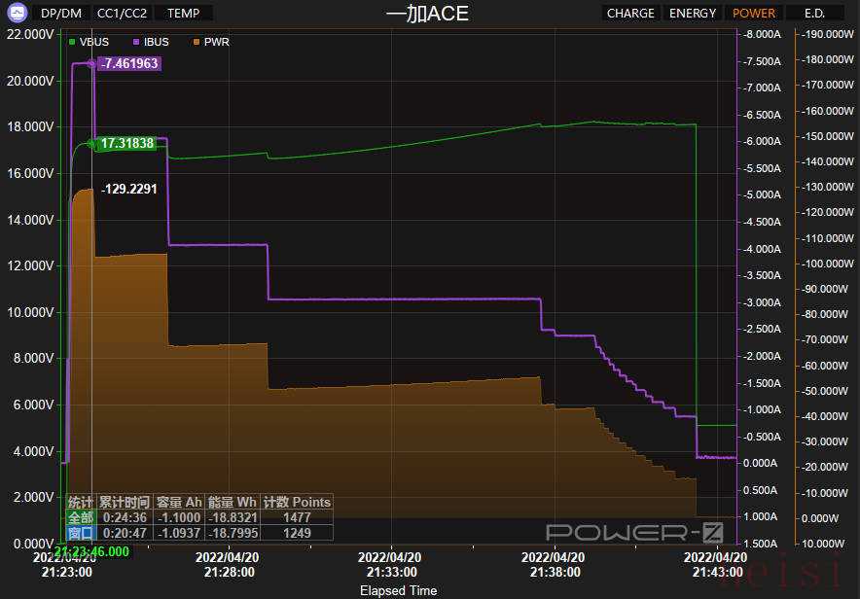Click the -129.2291 power cursor value
860x599 pixels.
point(129,189)
